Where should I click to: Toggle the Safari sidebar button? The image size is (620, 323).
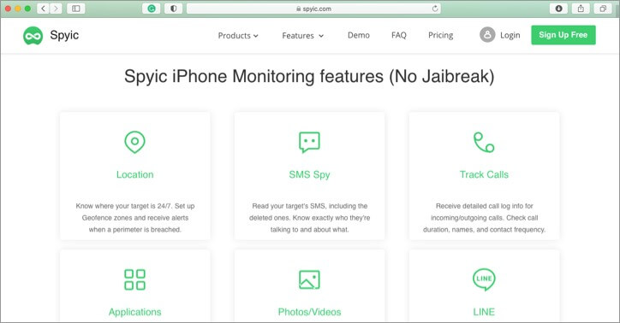point(76,9)
